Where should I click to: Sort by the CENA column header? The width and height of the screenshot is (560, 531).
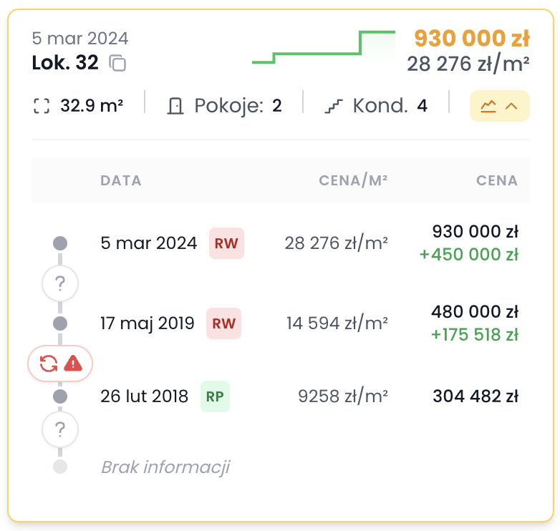pos(496,180)
